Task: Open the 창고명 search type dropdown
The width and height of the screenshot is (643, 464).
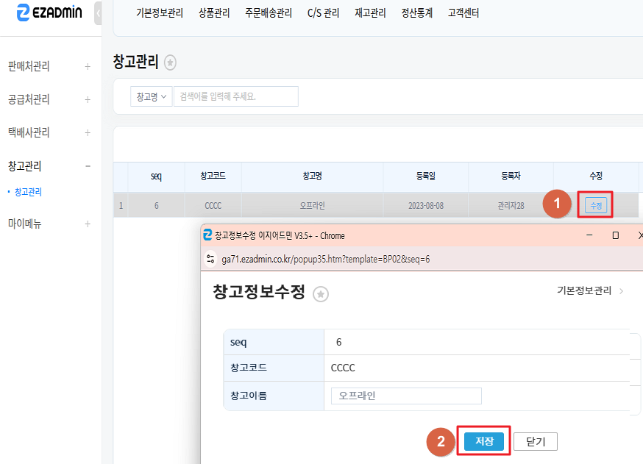Action: tap(152, 96)
